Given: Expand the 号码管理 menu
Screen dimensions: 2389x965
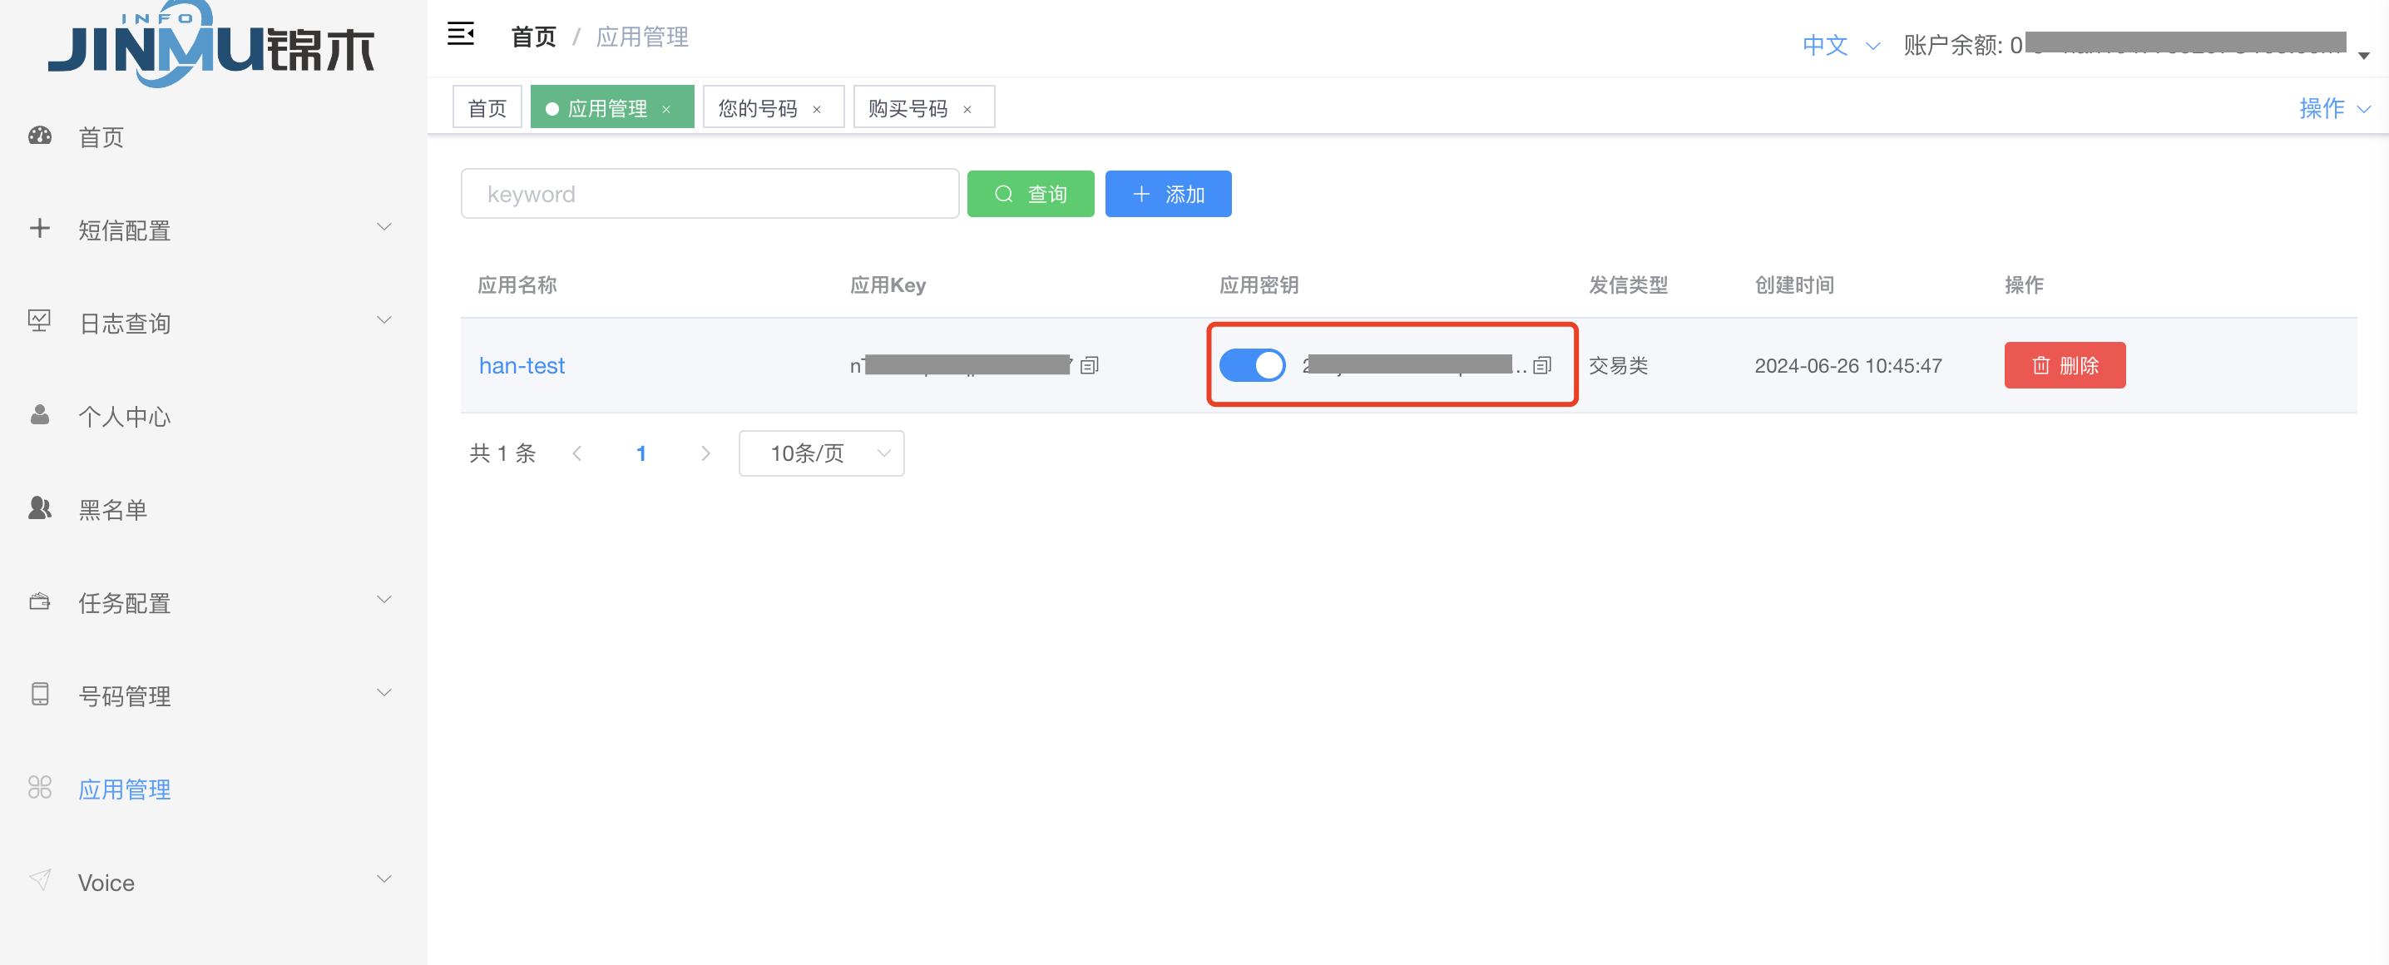Looking at the screenshot, I should pos(384,693).
